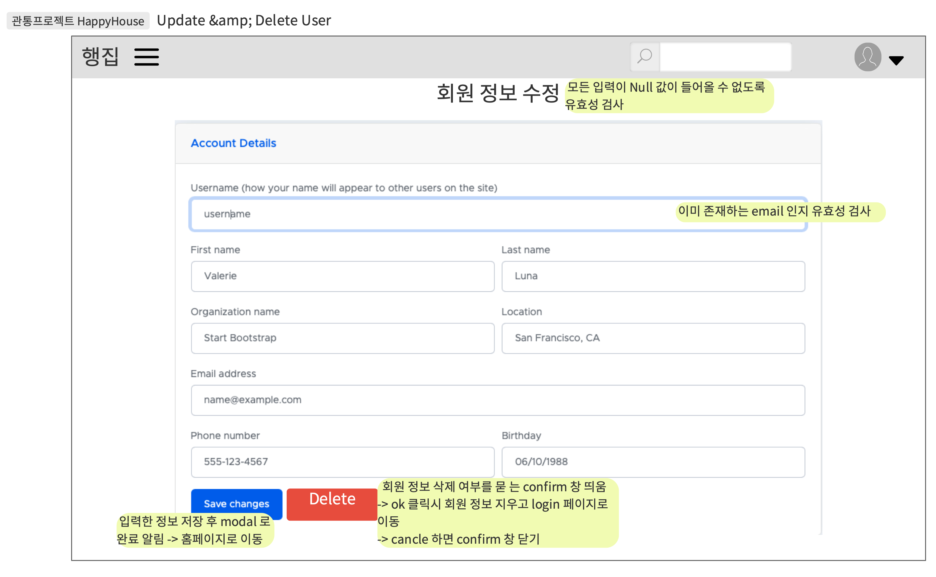936x577 pixels.
Task: Click the search magnifier icon
Action: coord(644,56)
